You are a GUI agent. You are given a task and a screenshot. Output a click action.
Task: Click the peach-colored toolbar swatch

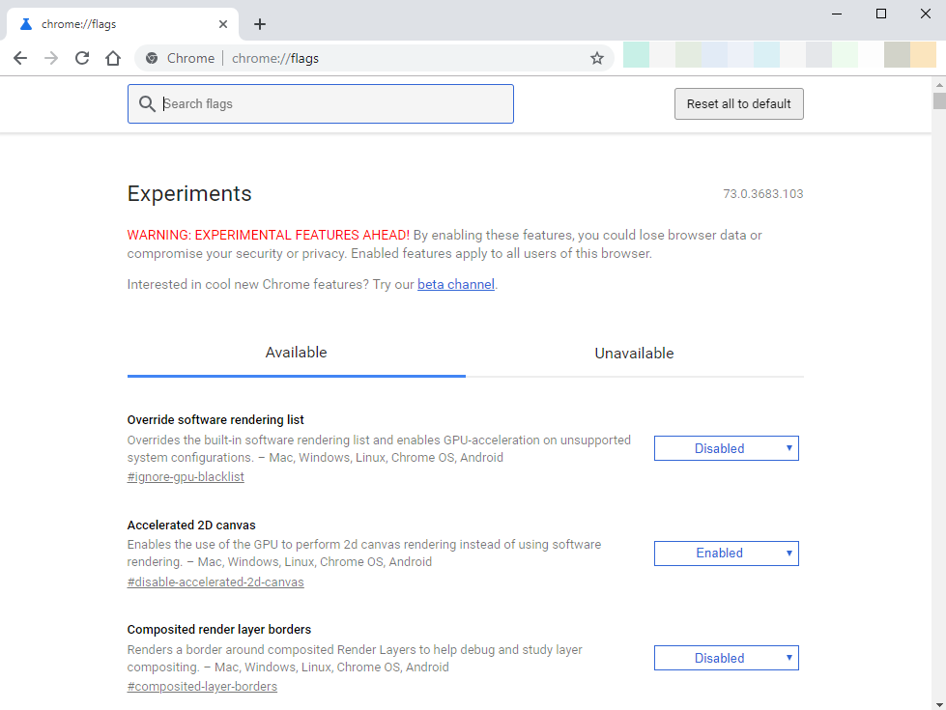[923, 55]
